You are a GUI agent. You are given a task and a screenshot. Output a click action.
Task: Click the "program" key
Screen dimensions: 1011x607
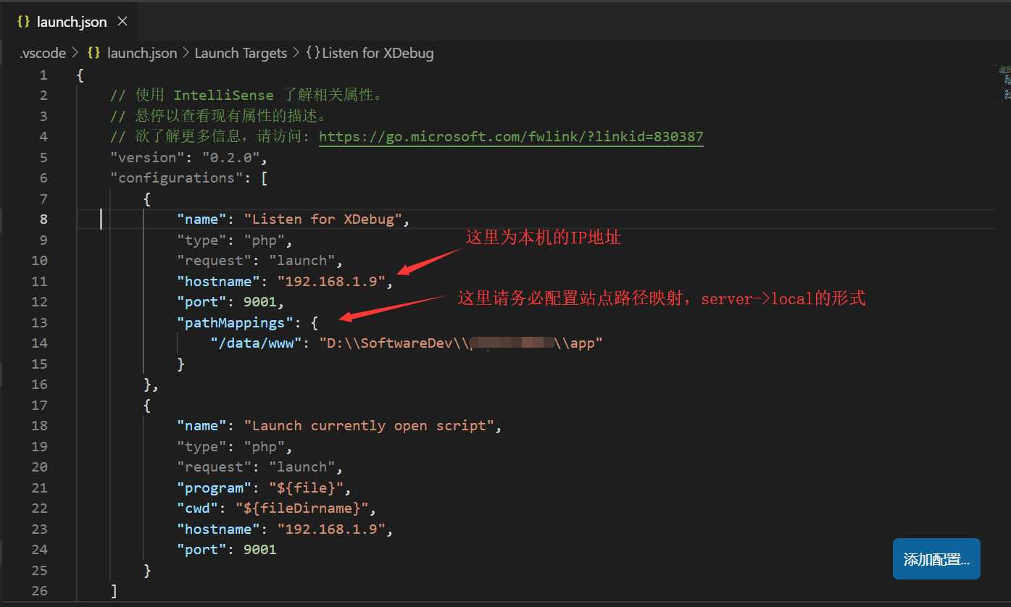pyautogui.click(x=215, y=487)
